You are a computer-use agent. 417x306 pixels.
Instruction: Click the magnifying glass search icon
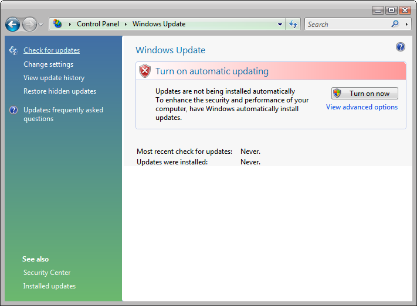395,24
